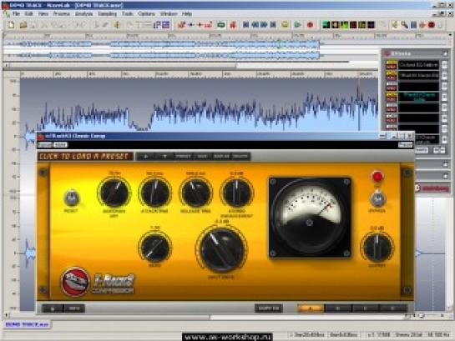
Task: Click the Attack Time knob
Action: pos(154,193)
